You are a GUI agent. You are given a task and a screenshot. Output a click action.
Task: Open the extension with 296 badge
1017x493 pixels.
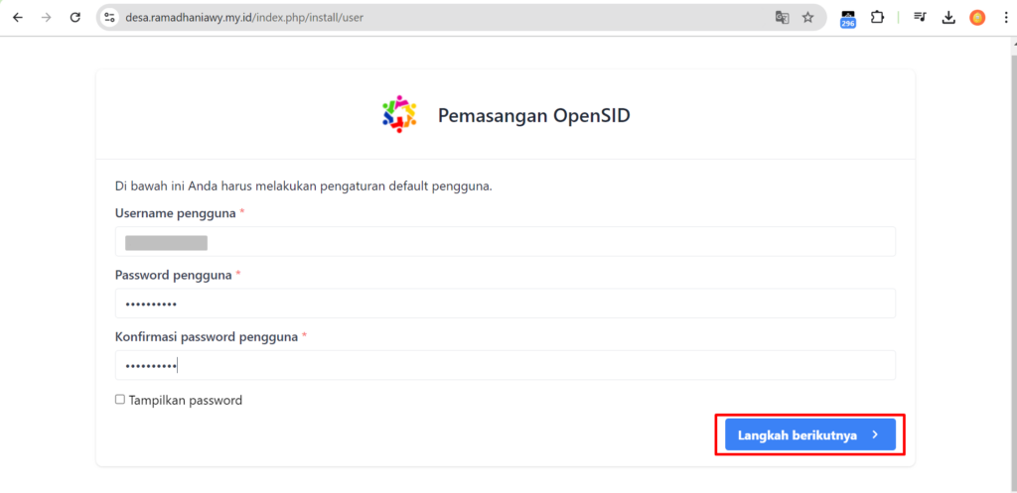coord(848,19)
